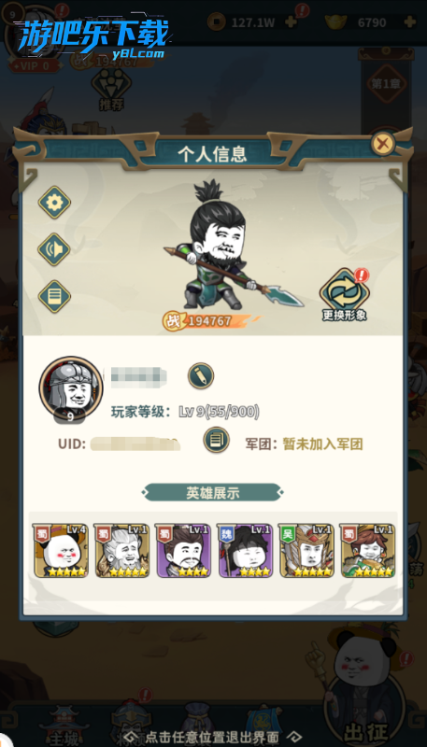
Task: Select the Lv.4 panda hero card
Action: [x=61, y=551]
